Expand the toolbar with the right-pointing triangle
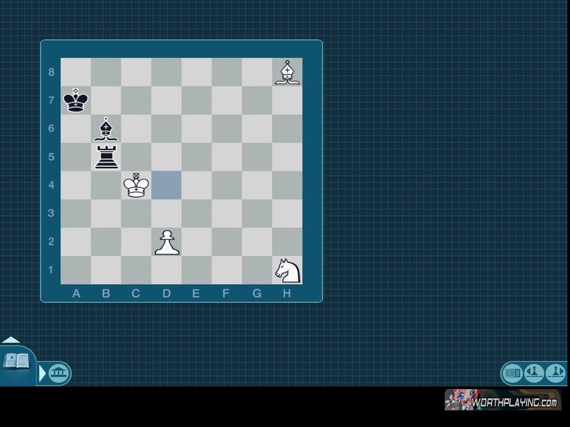This screenshot has width=570, height=427. (42, 373)
